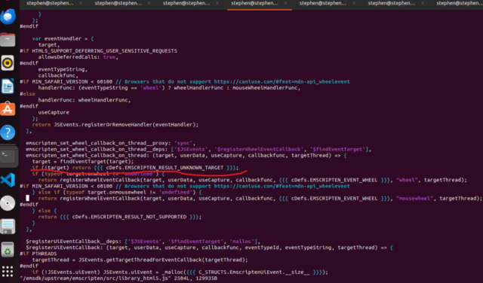Click 'target = findEventTarget(target);' line
The image size is (483, 283).
pos(83,162)
